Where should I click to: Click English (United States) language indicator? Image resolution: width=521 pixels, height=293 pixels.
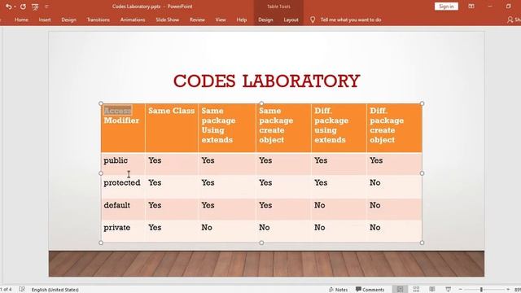tap(55, 290)
